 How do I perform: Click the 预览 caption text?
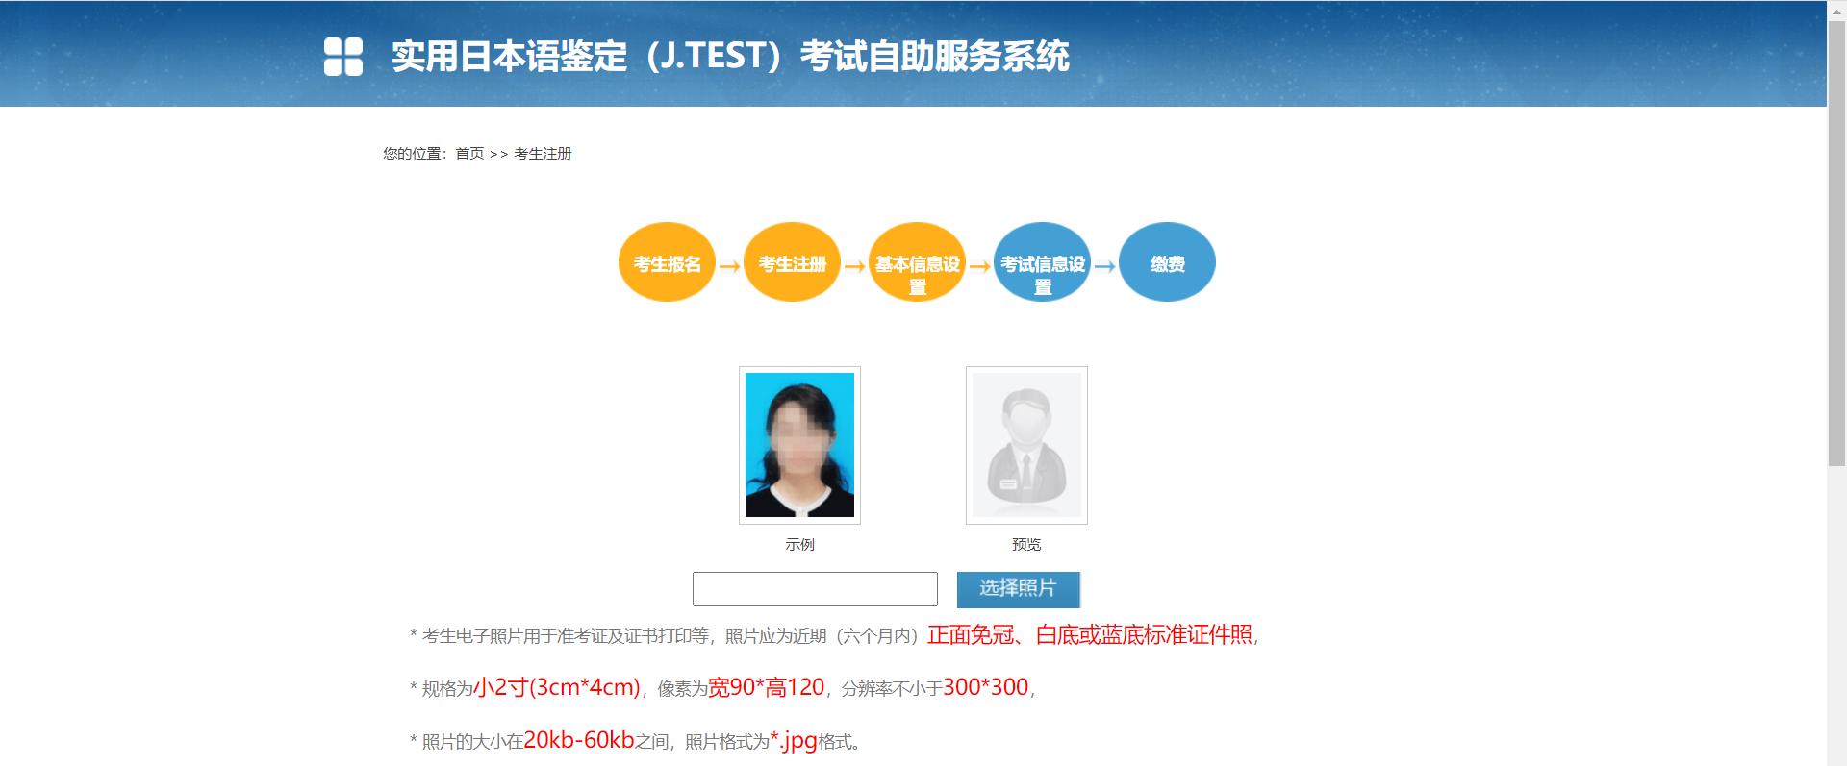point(1026,545)
